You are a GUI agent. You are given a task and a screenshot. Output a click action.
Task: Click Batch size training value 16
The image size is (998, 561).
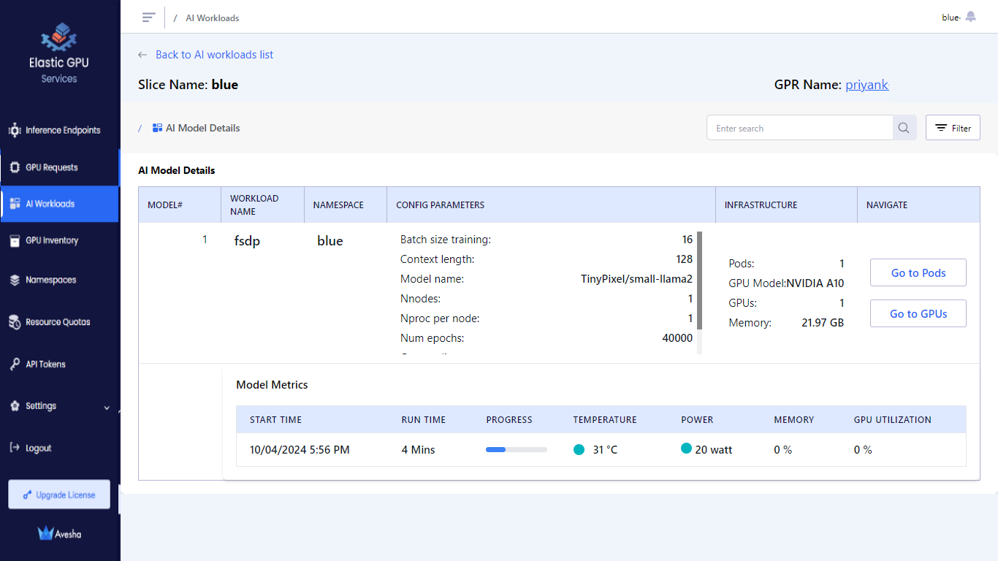pos(687,240)
